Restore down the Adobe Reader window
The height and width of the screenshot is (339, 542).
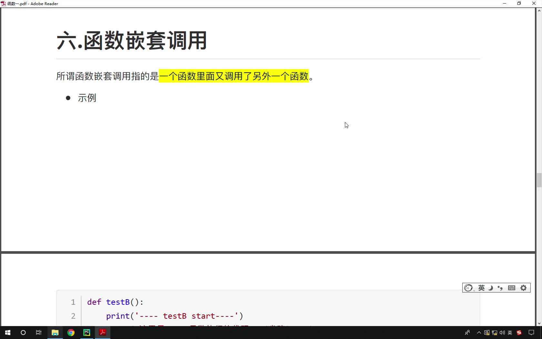pyautogui.click(x=519, y=4)
